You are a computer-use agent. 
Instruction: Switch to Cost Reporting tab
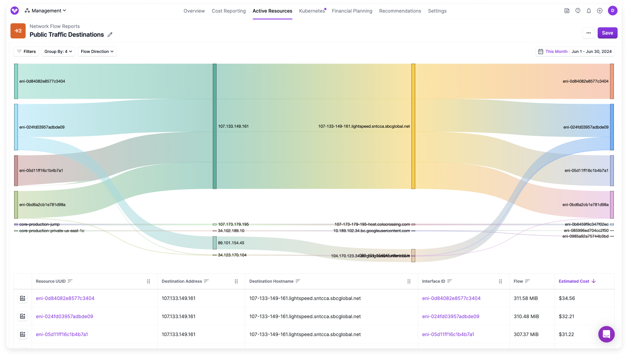229,11
